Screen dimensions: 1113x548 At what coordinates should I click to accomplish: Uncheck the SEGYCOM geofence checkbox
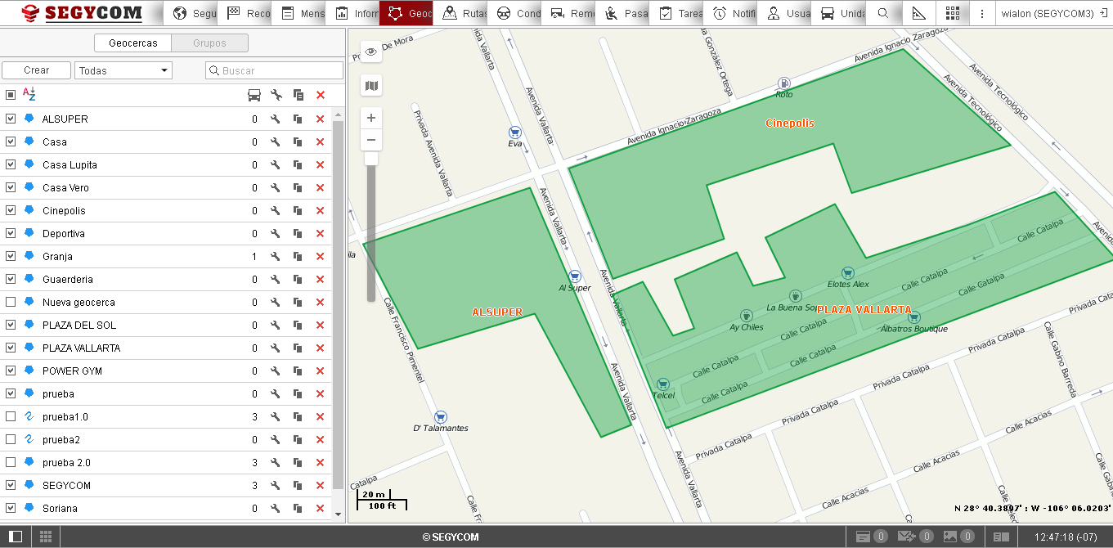(x=11, y=485)
